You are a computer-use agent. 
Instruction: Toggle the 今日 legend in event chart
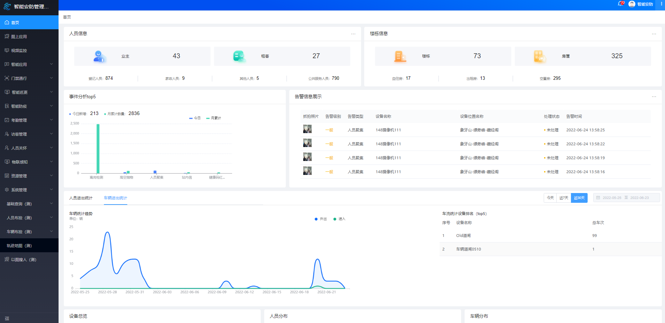(x=195, y=118)
